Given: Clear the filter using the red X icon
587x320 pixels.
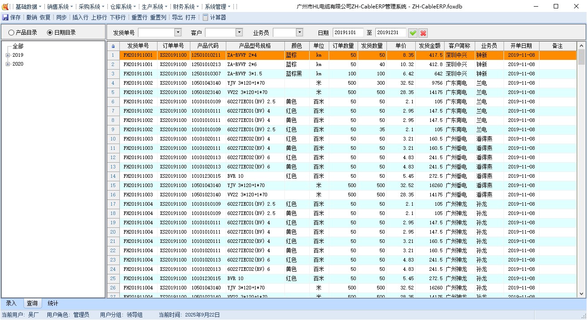Looking at the screenshot, I should (x=423, y=33).
